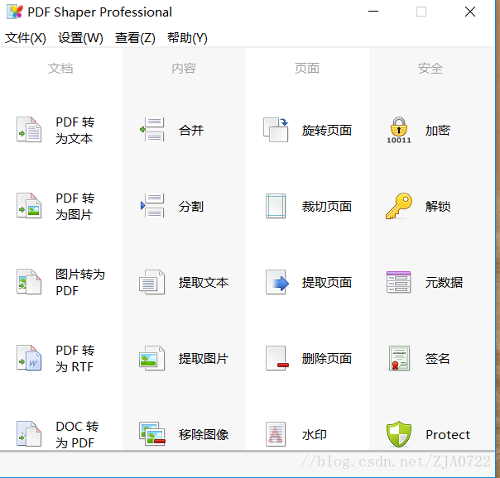Select the 'PDF 转为 RTF' label

tap(75, 359)
